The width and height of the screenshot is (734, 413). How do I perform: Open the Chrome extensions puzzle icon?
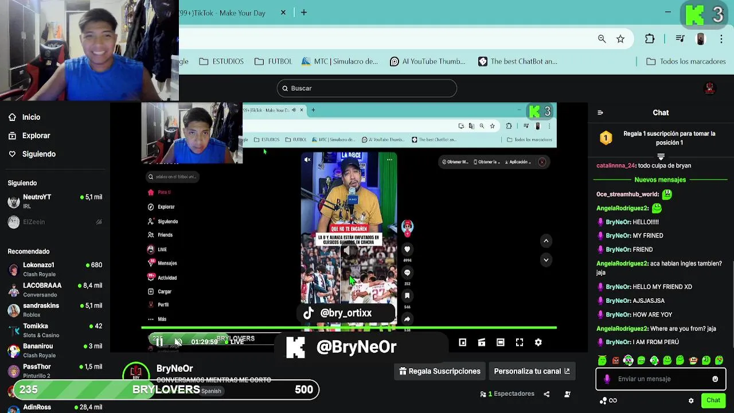point(650,38)
